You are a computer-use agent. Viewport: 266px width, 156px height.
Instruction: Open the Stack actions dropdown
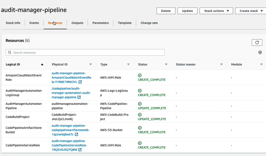pyautogui.click(x=216, y=11)
